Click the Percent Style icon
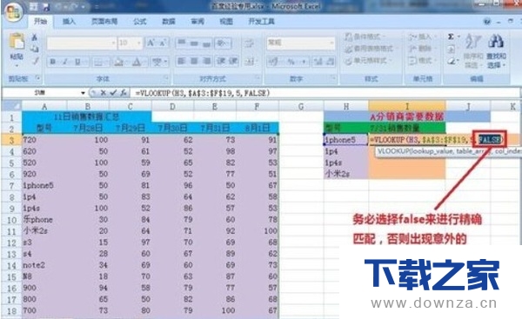Viewport: 522px width, 319px height. (291, 62)
